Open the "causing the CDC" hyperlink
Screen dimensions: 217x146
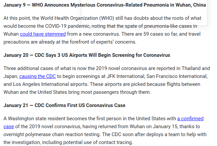40,76
